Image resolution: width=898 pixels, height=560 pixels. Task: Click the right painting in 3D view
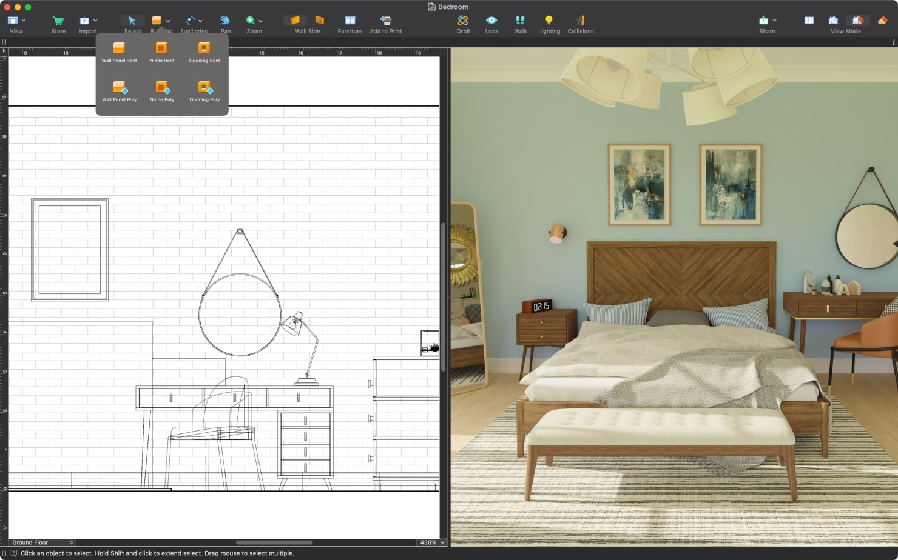[731, 185]
